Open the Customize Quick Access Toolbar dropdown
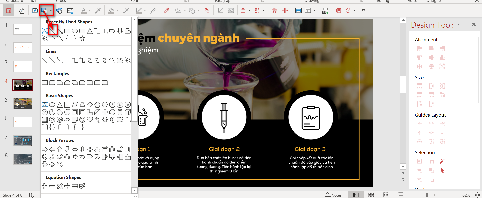The width and height of the screenshot is (482, 198). click(x=363, y=11)
